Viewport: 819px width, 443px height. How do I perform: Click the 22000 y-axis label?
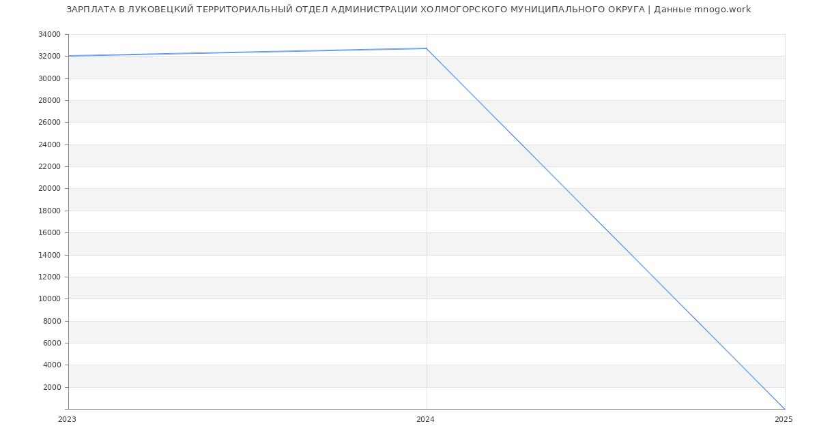coord(49,167)
